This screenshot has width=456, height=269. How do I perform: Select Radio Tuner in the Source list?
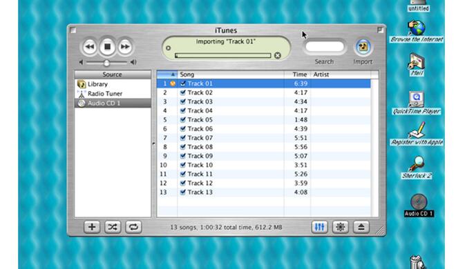(x=113, y=94)
